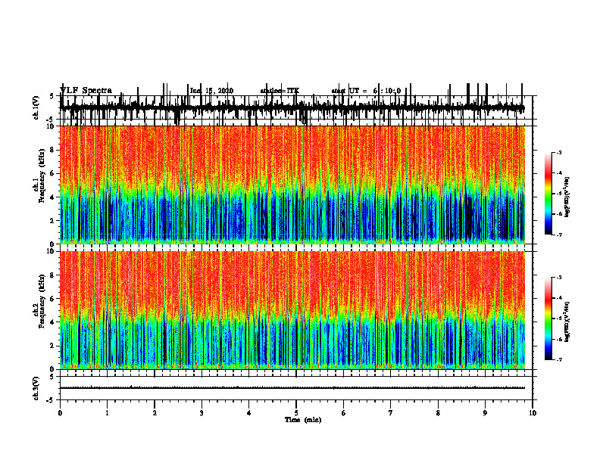The height and width of the screenshot is (463, 600).
Task: Click the "-7" label on ch.2 color bar
Action: click(x=559, y=359)
